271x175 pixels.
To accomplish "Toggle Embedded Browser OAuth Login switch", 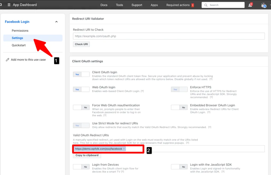I will [x=179, y=107].
